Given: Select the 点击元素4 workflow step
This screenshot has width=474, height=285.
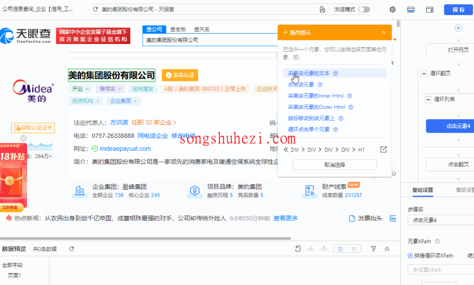Looking at the screenshot, I should coord(450,126).
